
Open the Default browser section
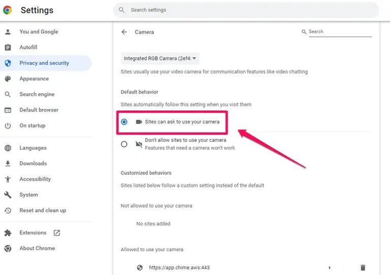tap(39, 110)
